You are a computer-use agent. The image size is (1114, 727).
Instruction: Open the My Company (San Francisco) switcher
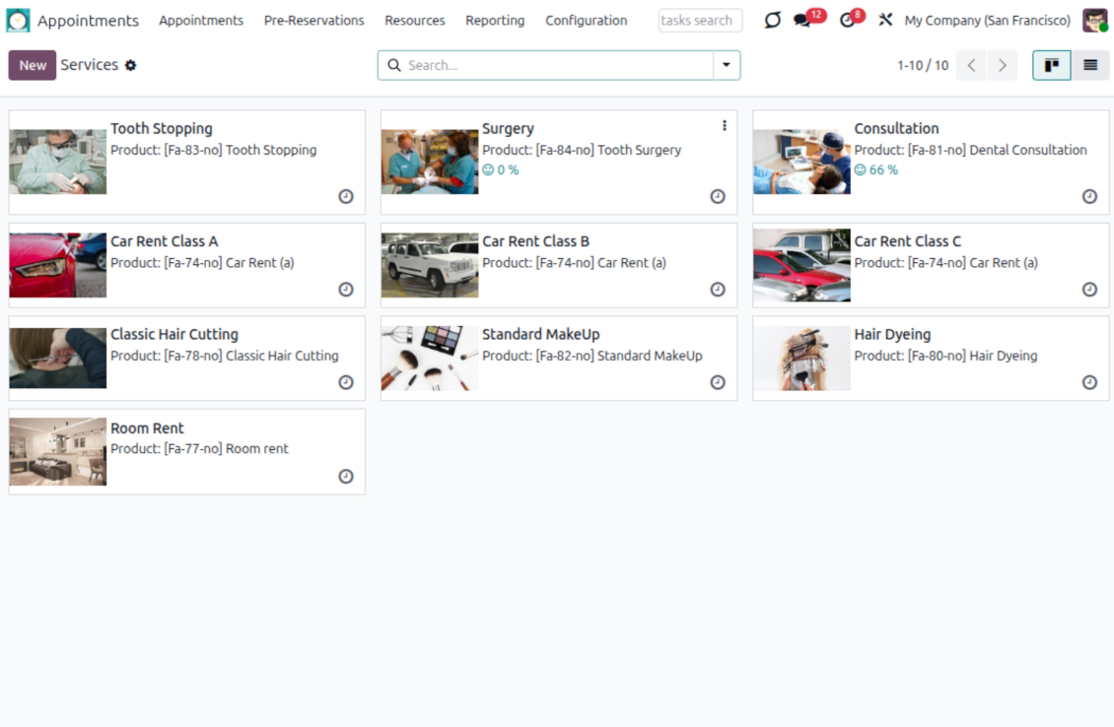click(987, 21)
